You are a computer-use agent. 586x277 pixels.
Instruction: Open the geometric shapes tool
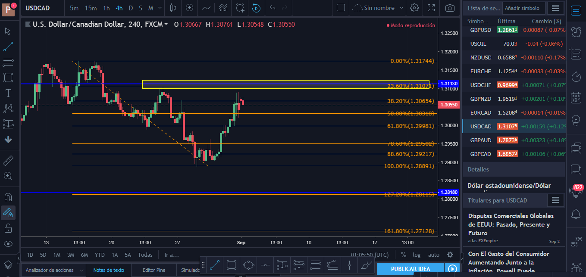pyautogui.click(x=8, y=78)
